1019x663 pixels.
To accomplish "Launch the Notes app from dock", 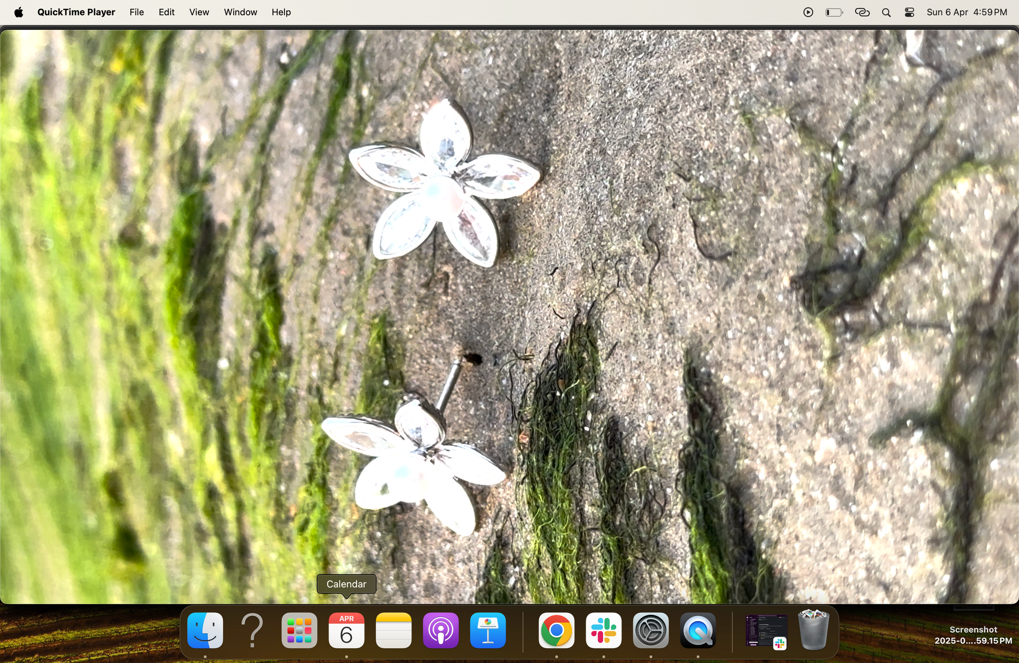I will click(394, 631).
